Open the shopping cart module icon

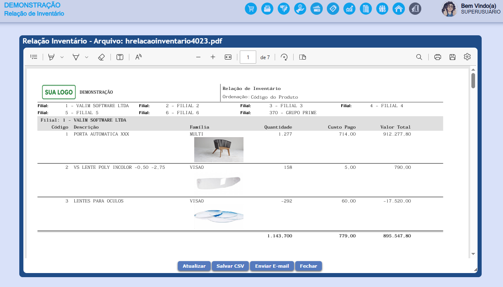[251, 8]
